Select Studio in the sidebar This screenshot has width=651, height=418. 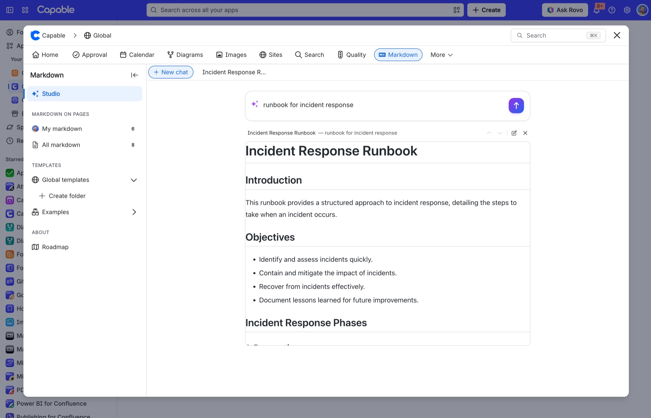pyautogui.click(x=85, y=94)
